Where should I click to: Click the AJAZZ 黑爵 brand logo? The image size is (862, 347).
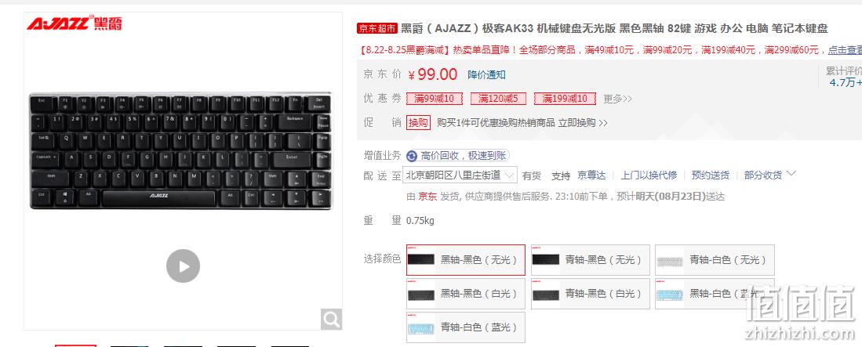tap(75, 23)
